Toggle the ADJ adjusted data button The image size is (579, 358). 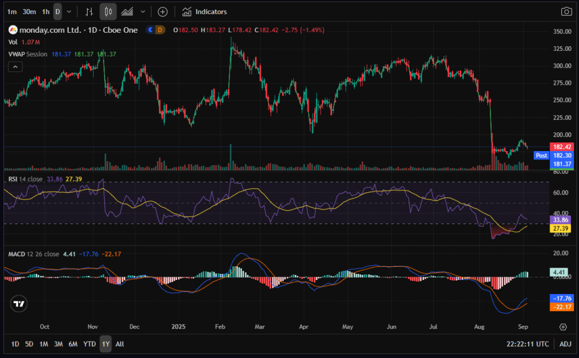(565, 344)
